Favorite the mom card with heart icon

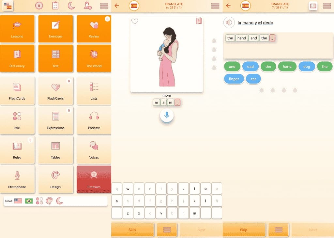[x=135, y=21]
